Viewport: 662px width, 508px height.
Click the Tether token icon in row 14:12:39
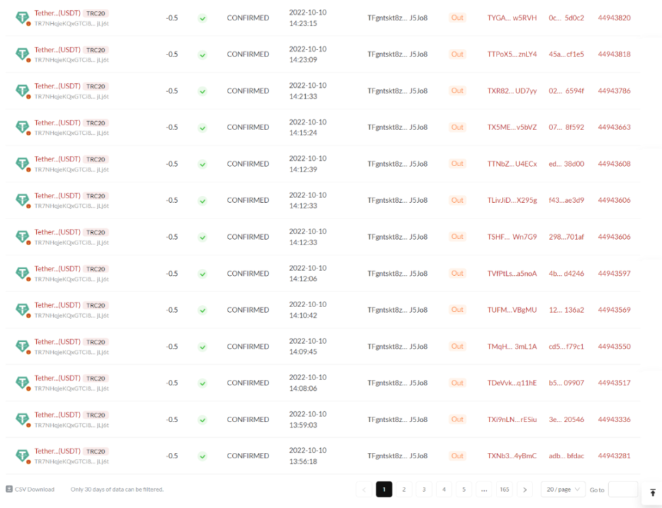point(22,164)
